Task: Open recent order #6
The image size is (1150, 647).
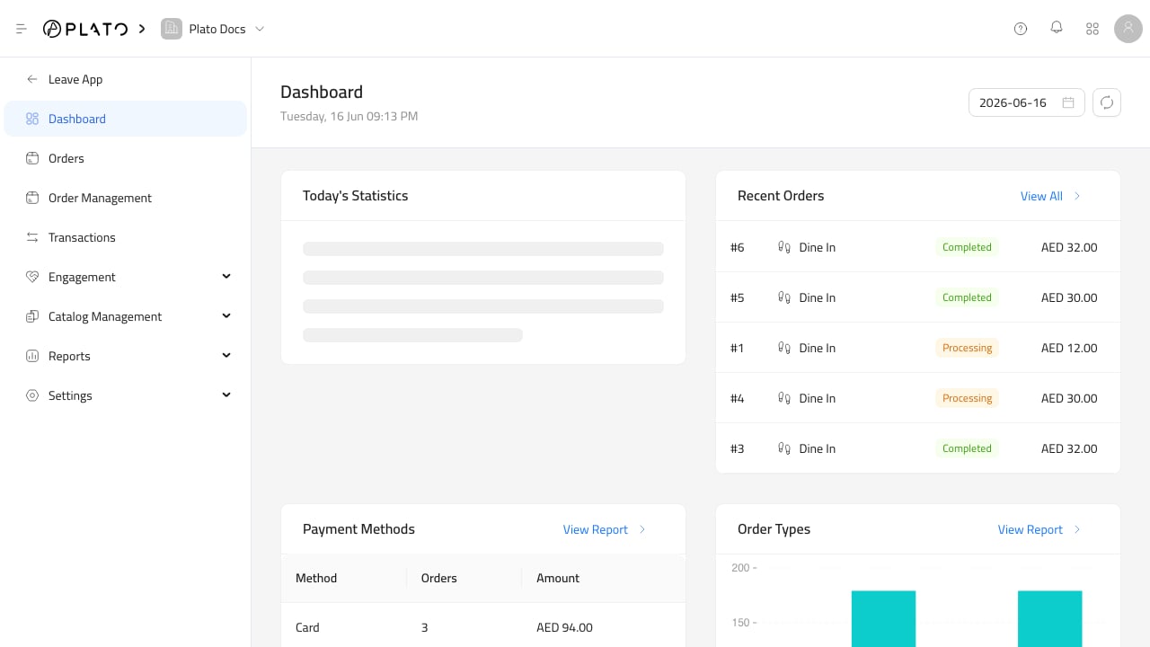Action: point(918,247)
